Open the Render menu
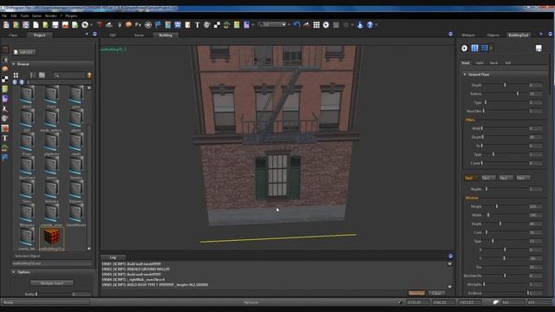 tap(51, 16)
